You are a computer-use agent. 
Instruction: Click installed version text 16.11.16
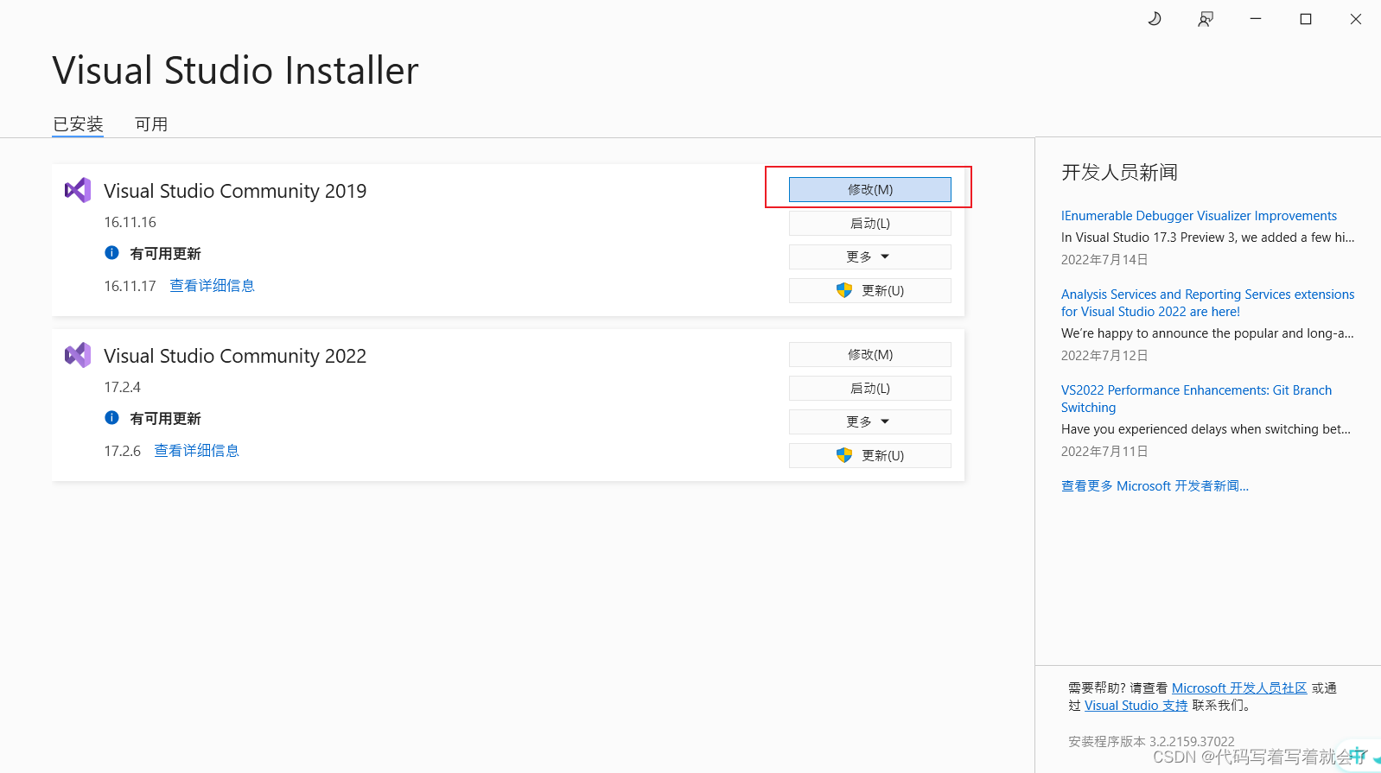(x=130, y=223)
